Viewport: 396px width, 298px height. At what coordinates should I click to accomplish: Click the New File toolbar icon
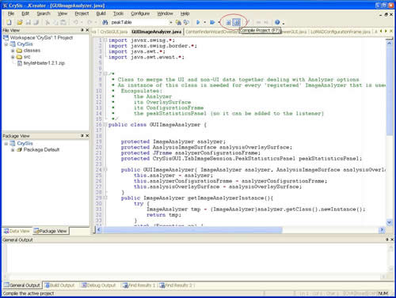pyautogui.click(x=9, y=22)
